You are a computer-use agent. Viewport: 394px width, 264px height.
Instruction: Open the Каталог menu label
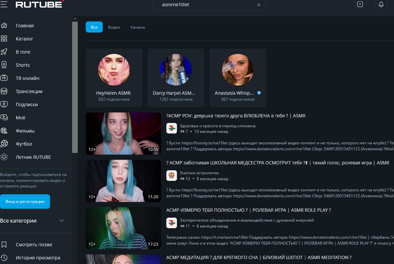tap(24, 38)
